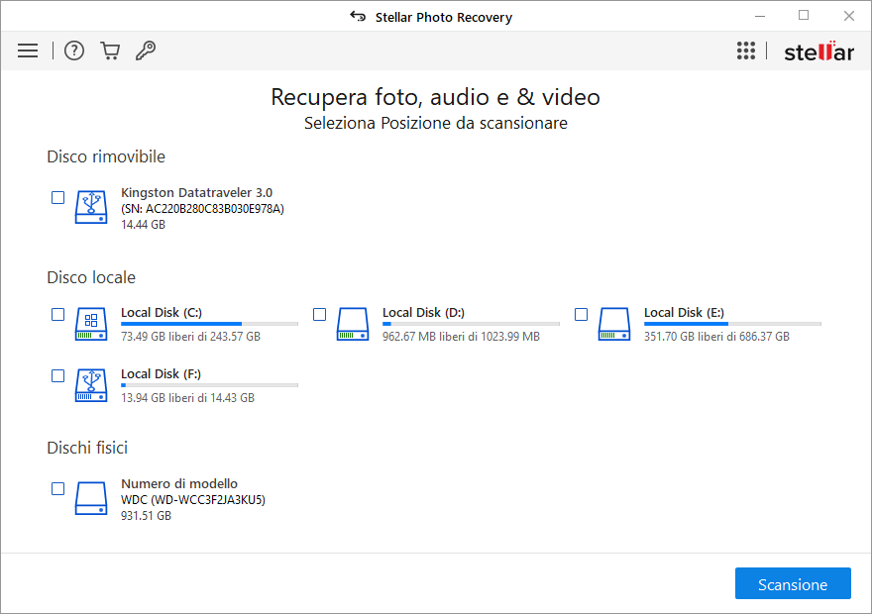The height and width of the screenshot is (614, 872).
Task: Select the WDC physical disk checkbox
Action: (x=58, y=489)
